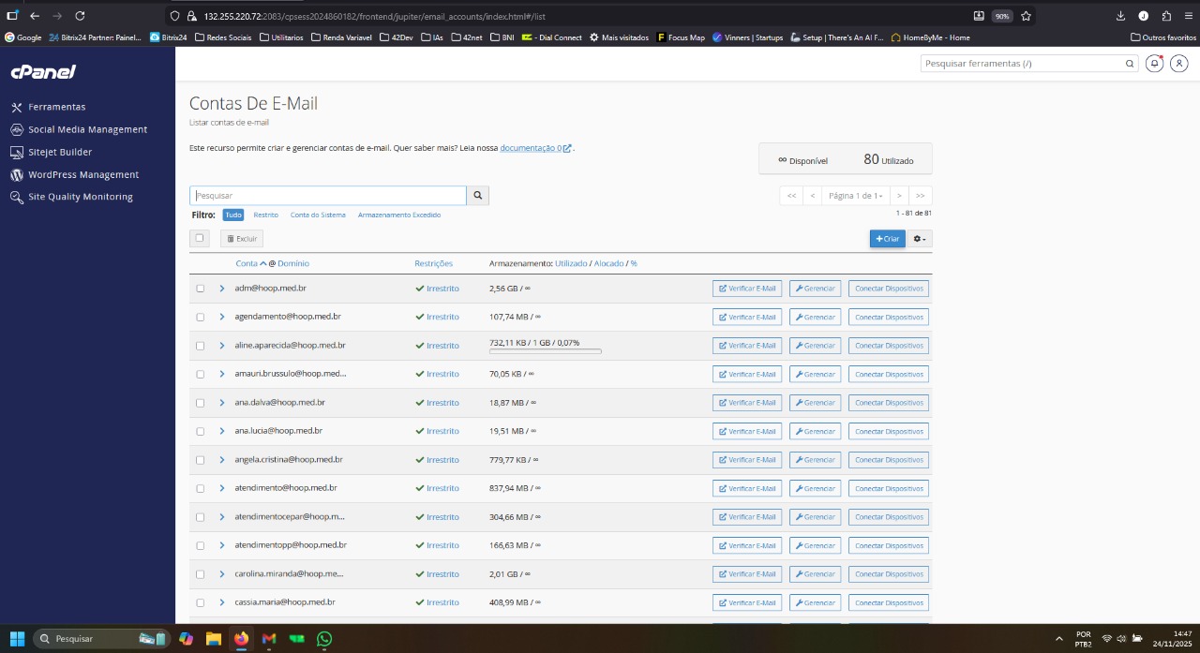
Task: Open the browser downloads icon
Action: coord(1120,16)
